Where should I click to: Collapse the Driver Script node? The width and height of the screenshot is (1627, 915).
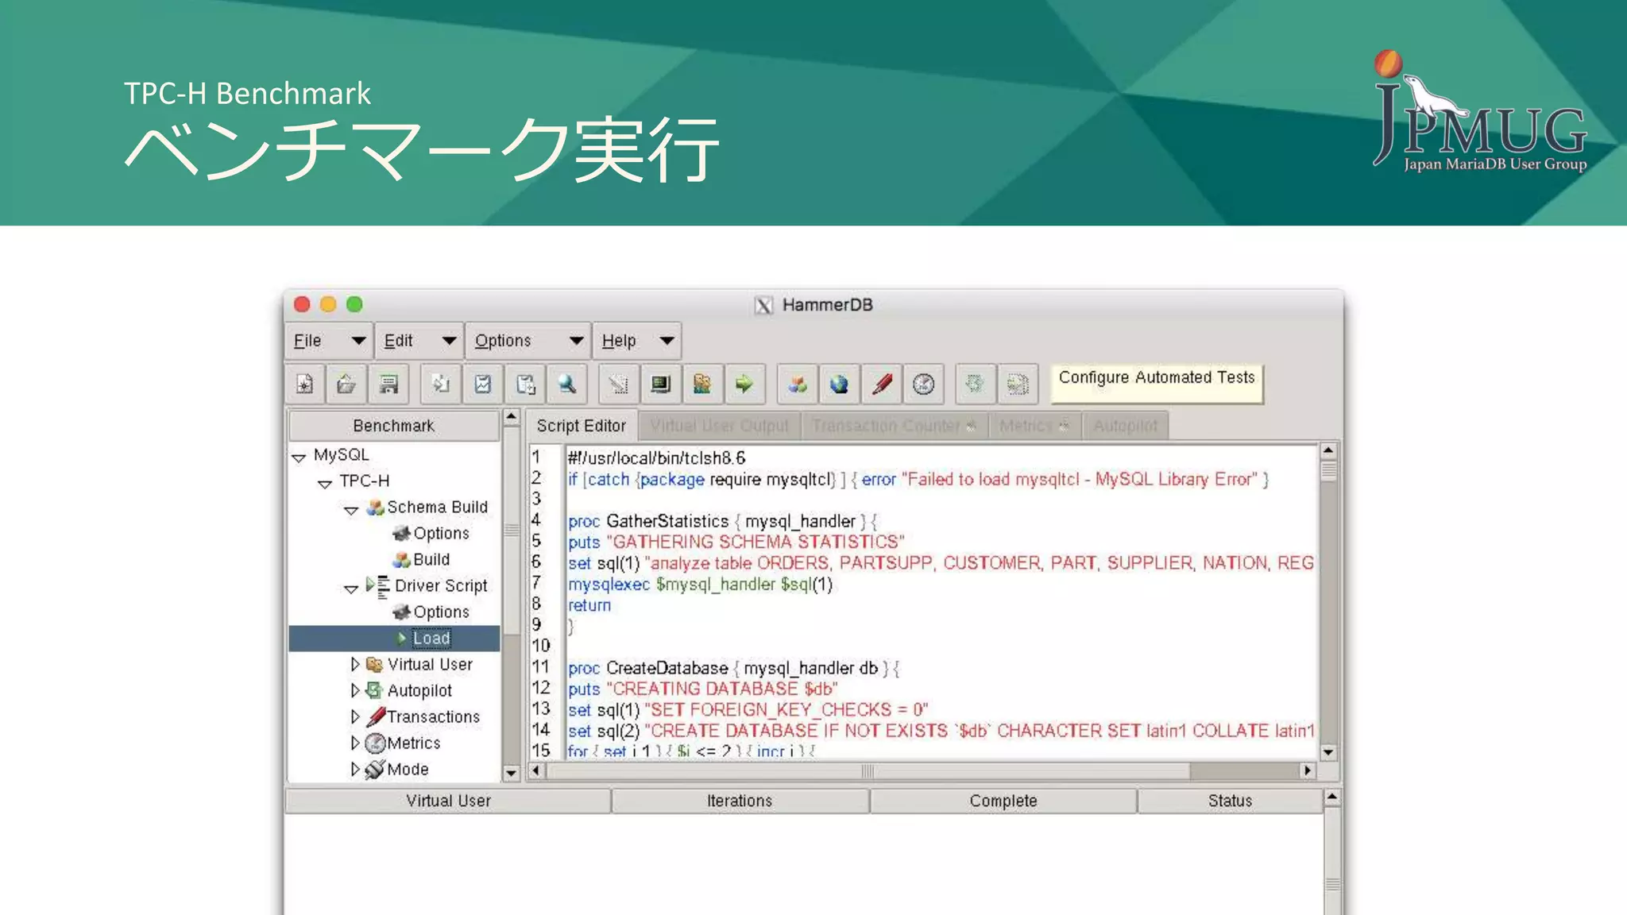(x=351, y=588)
